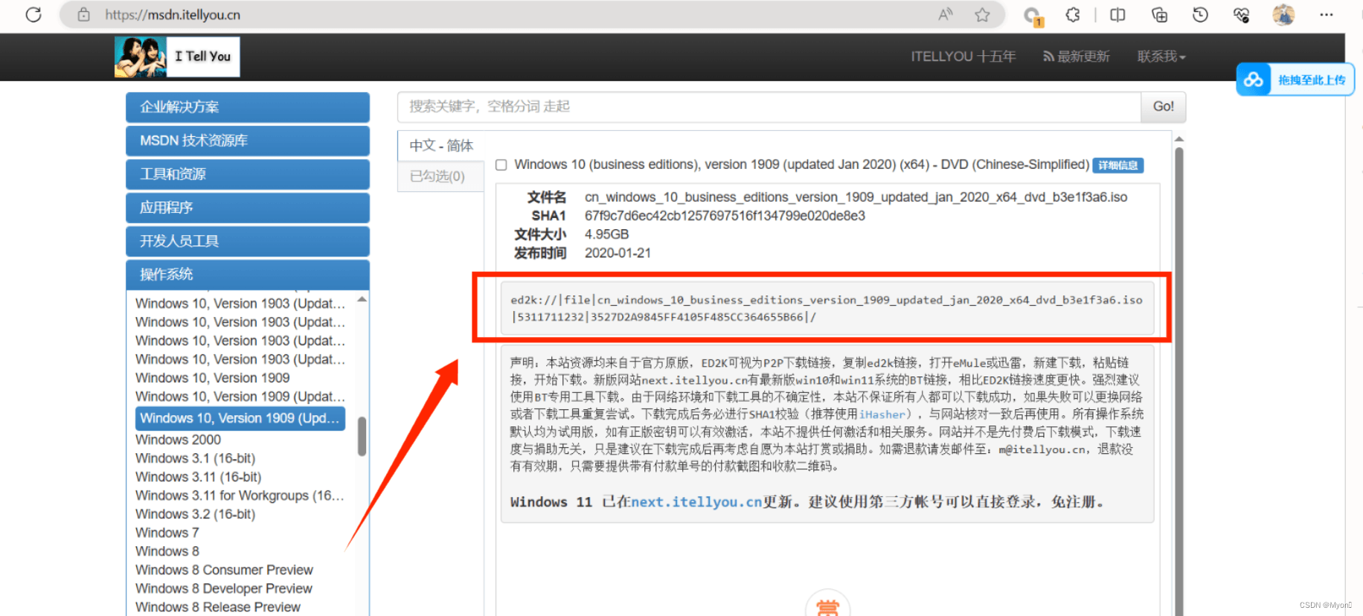Open the browser extensions puzzle icon
Image resolution: width=1363 pixels, height=616 pixels.
[x=1073, y=15]
